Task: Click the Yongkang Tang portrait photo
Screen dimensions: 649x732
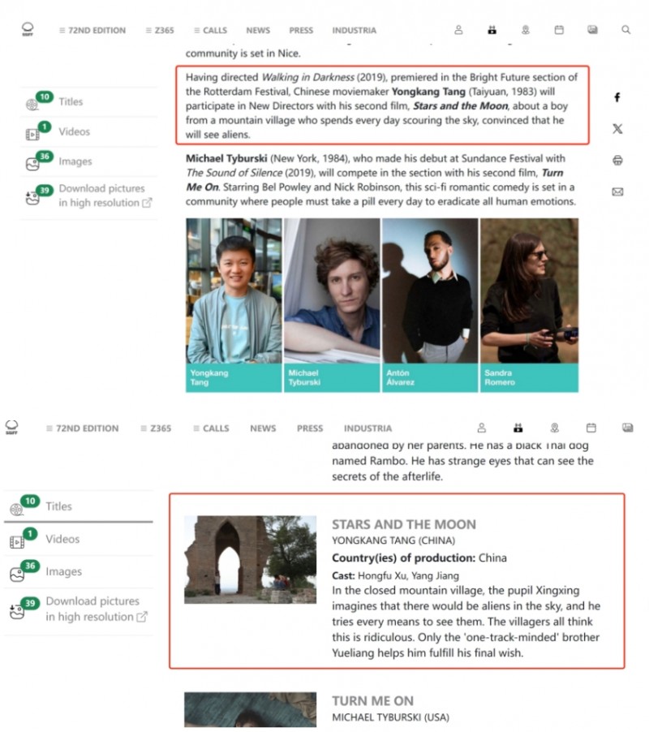Action: tap(234, 291)
